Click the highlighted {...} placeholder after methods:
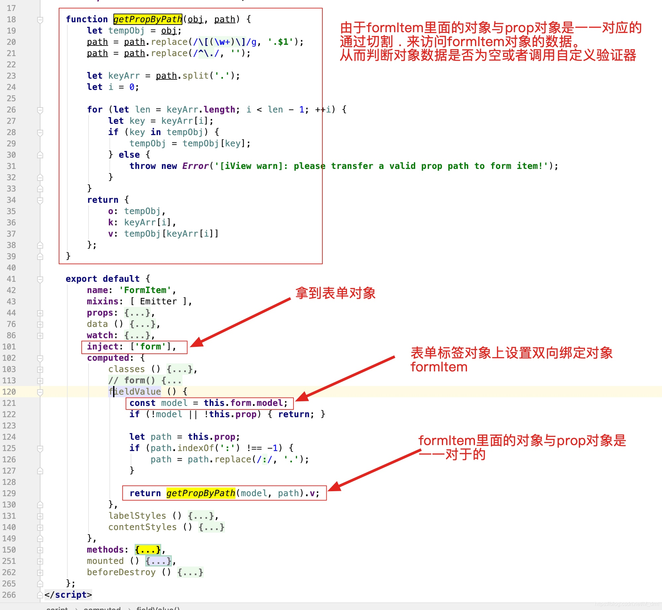662x610 pixels. (x=148, y=550)
